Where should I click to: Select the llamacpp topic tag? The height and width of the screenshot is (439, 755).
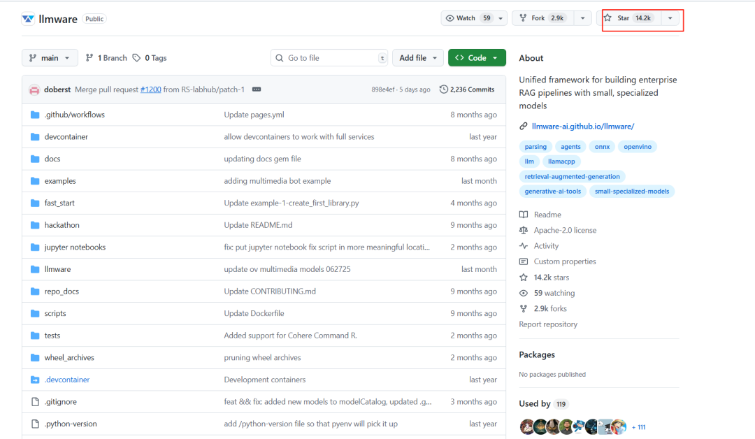tap(561, 161)
